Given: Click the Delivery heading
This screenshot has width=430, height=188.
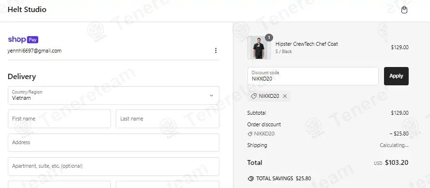Looking at the screenshot, I should point(22,77).
